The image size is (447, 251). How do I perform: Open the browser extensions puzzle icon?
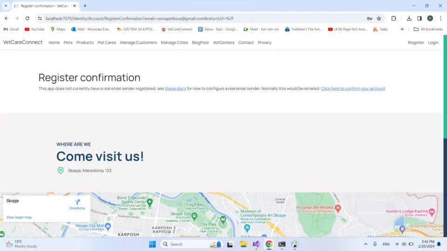pyautogui.click(x=393, y=19)
